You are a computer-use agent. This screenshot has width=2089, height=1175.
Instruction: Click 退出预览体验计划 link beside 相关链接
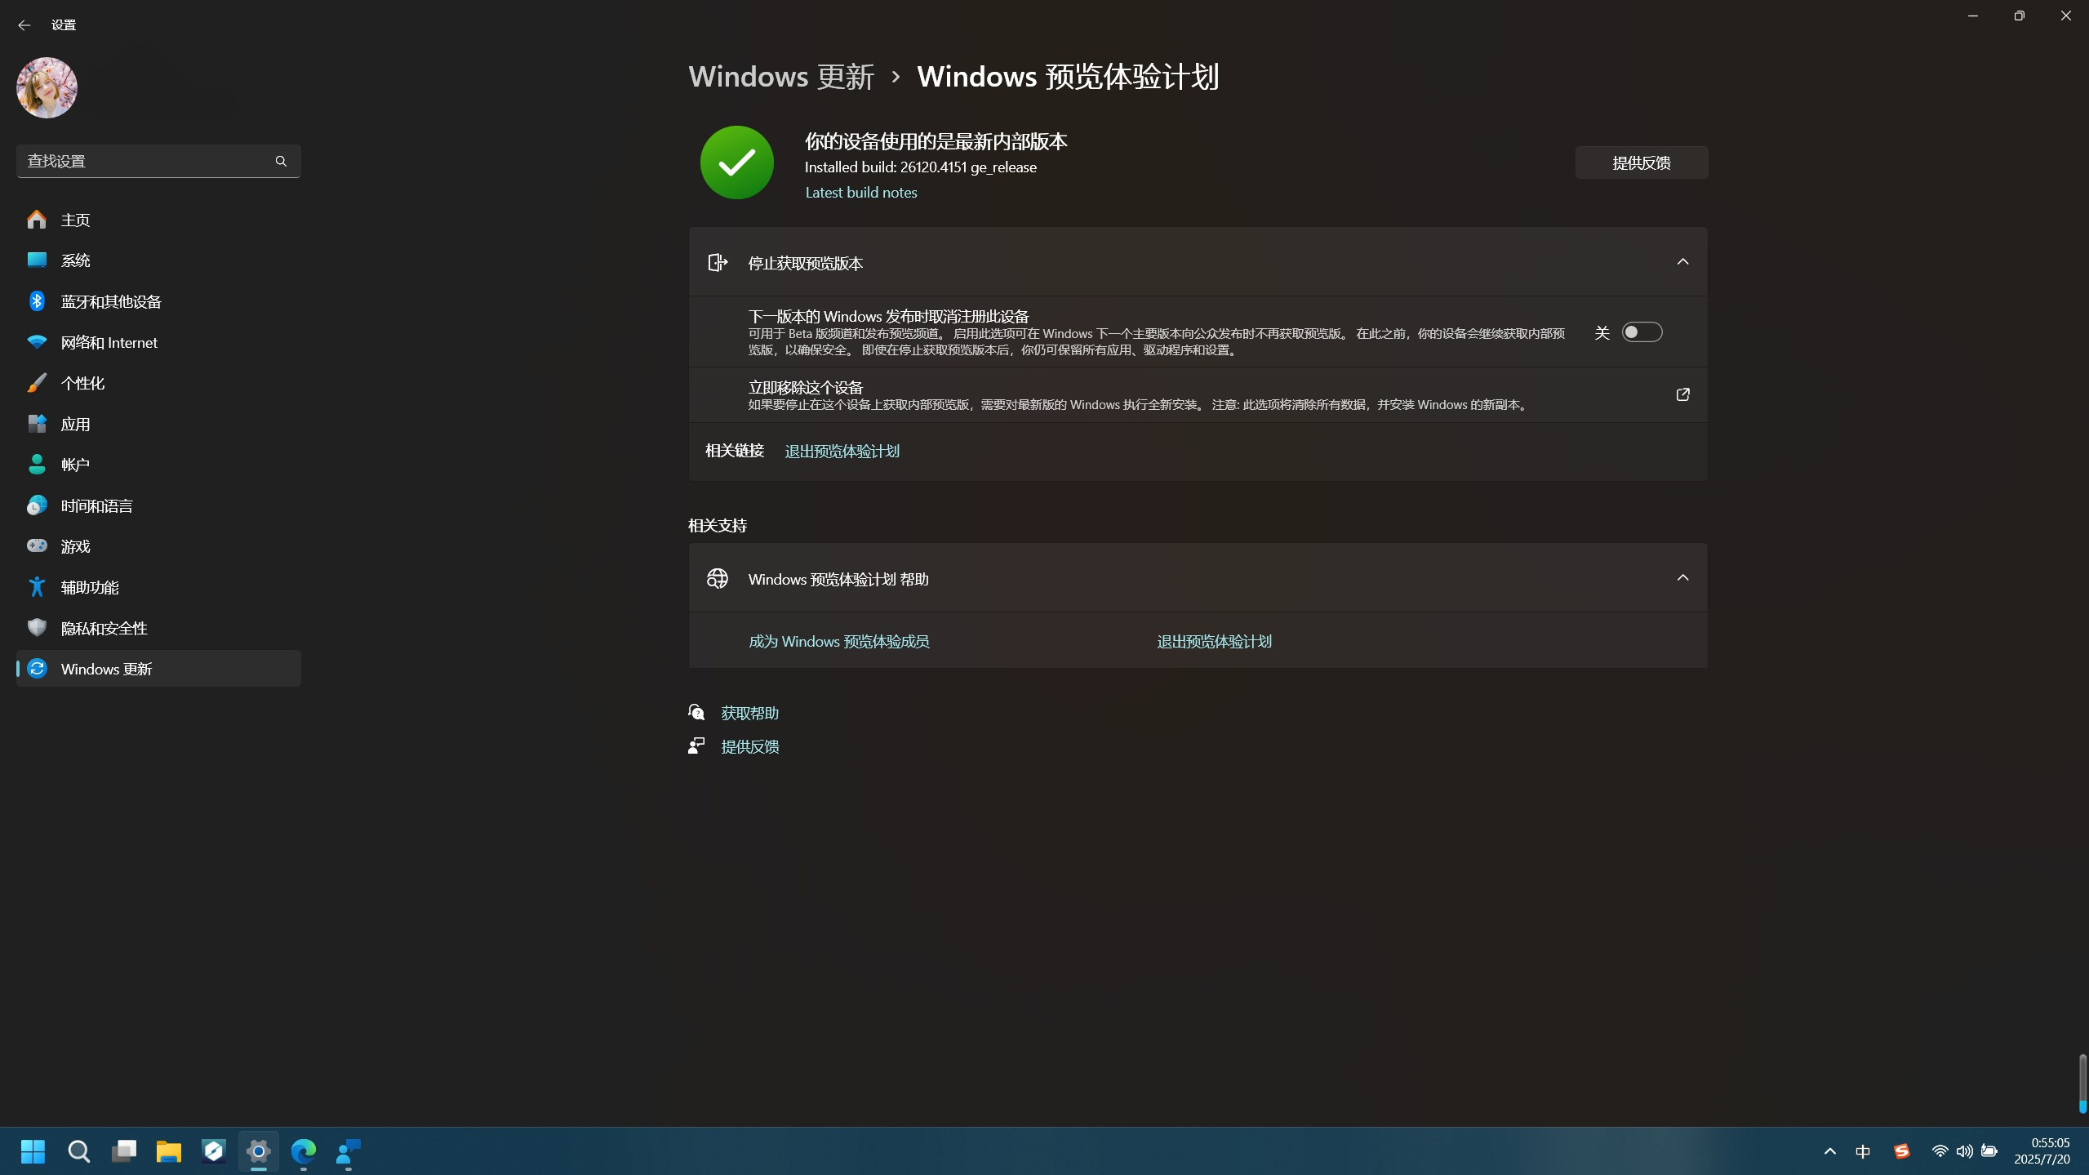coord(842,452)
